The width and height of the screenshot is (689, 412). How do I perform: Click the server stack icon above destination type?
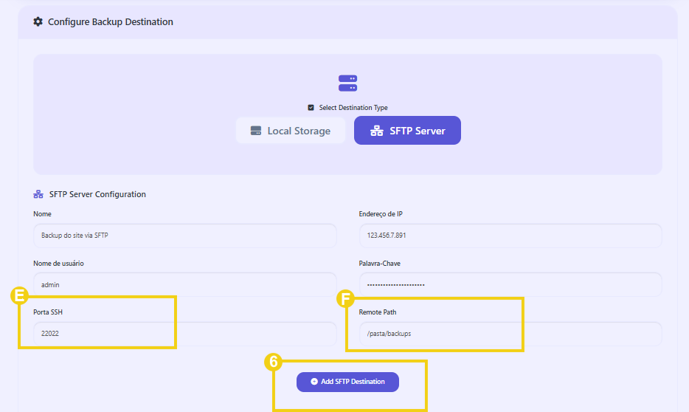(347, 83)
